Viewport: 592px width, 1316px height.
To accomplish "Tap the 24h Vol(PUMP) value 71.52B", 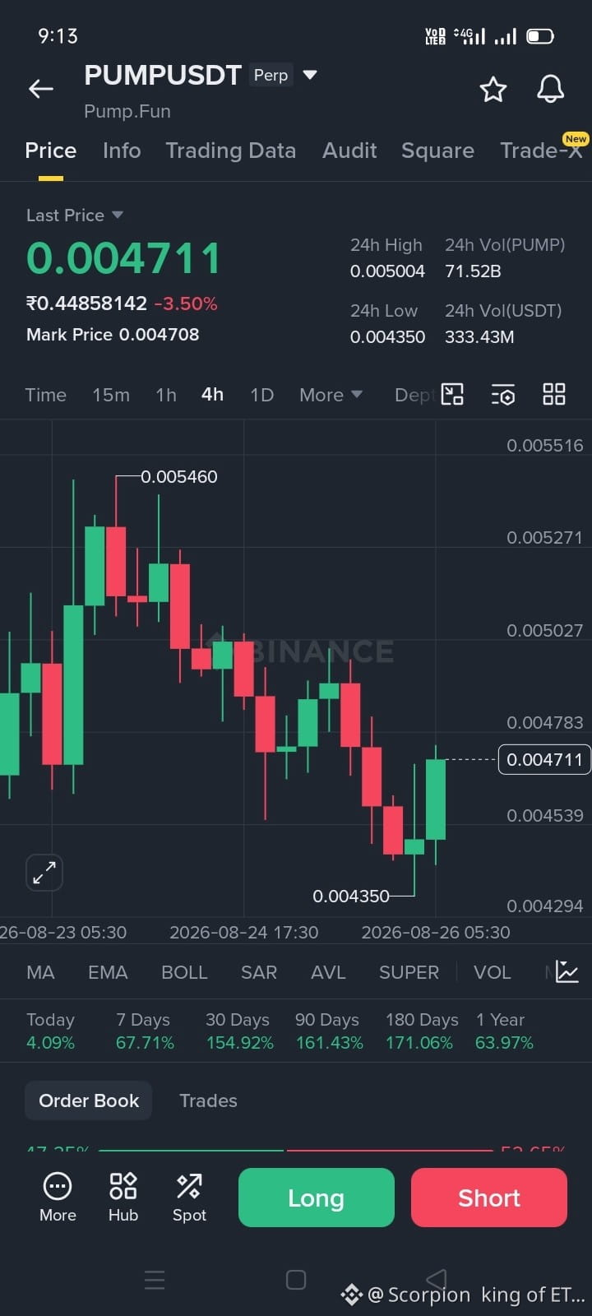I will 473,271.
